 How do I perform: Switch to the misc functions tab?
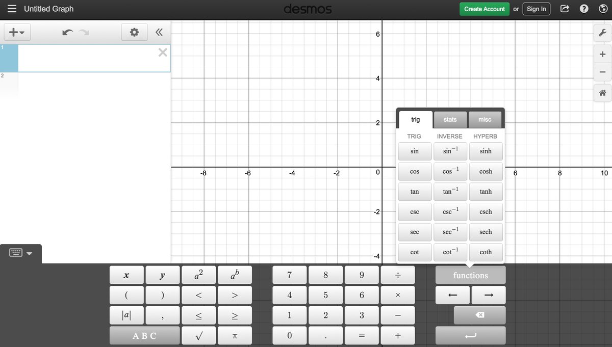tap(484, 120)
